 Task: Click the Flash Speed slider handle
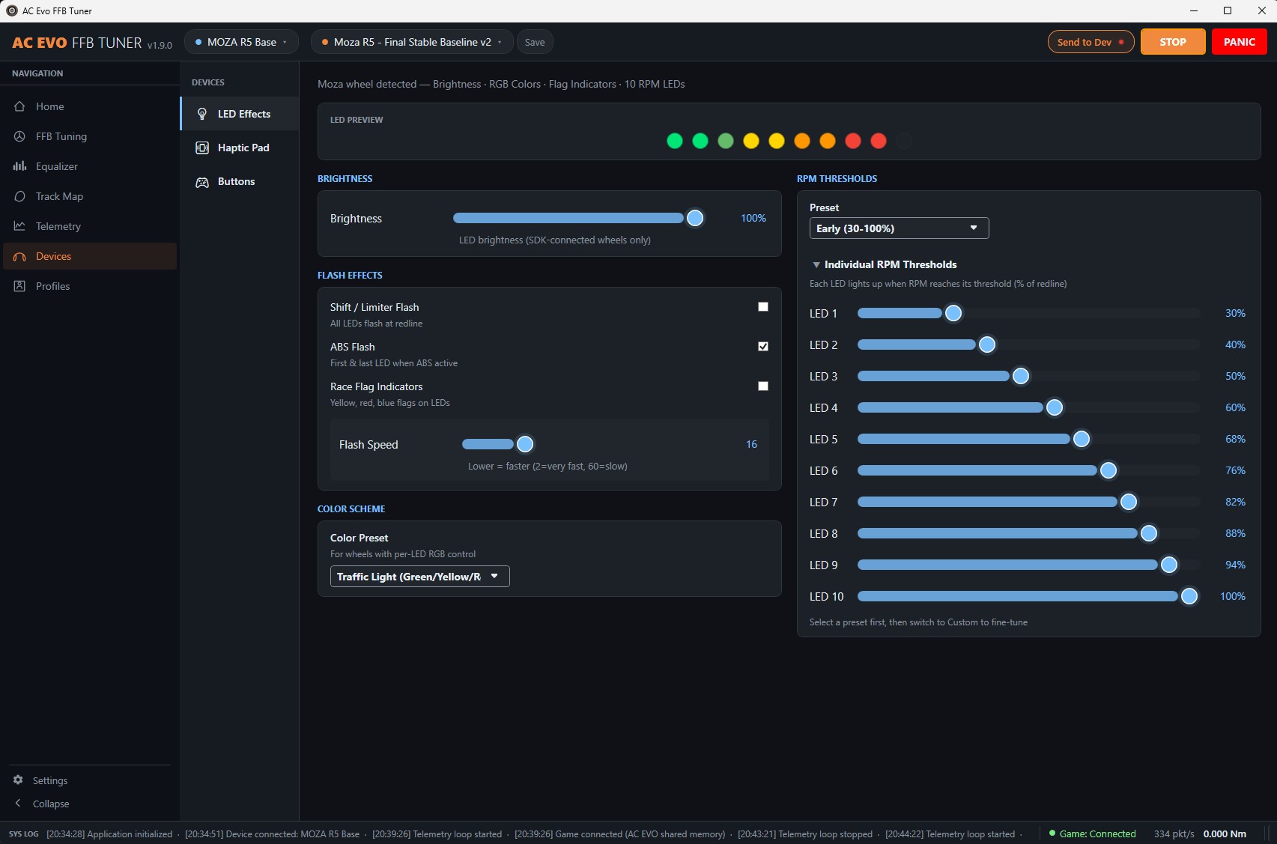(525, 444)
